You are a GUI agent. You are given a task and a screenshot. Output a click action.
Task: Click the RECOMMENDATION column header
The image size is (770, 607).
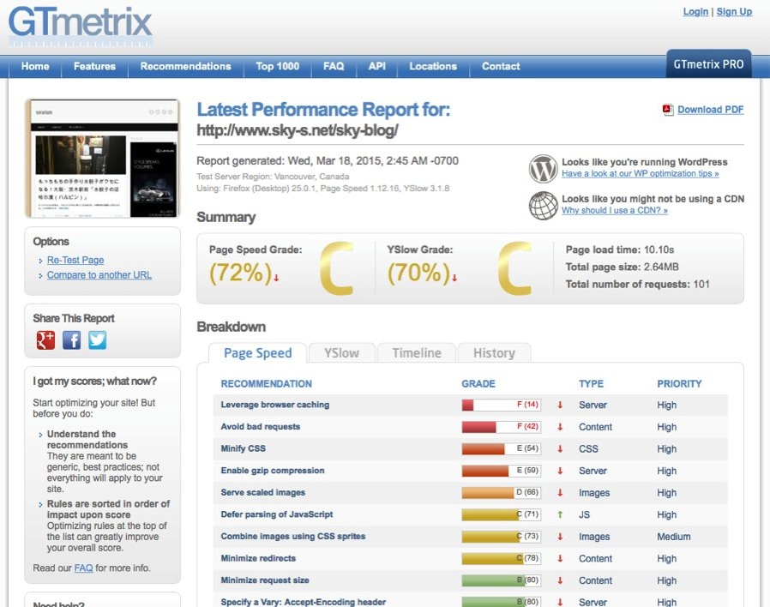pyautogui.click(x=266, y=384)
